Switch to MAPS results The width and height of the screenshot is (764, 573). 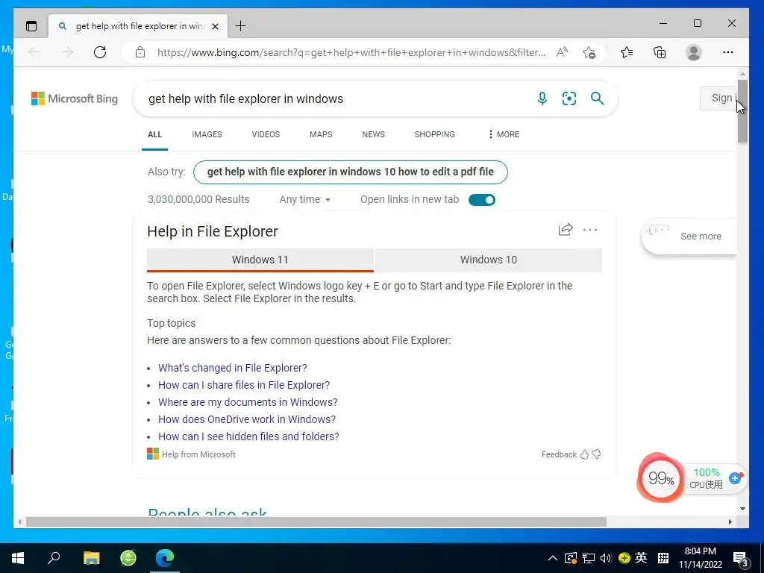(x=321, y=134)
